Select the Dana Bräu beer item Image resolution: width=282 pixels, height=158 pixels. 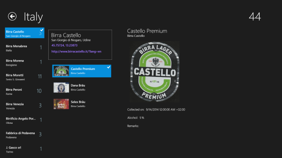(82, 87)
